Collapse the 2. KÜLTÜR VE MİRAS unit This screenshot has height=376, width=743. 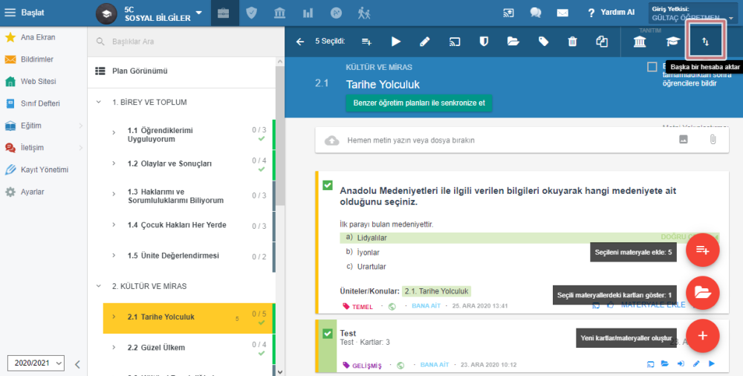click(99, 286)
